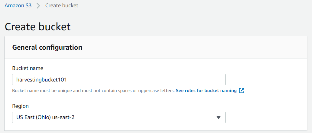The image size is (312, 133).
Task: Click the US East (Ohio) us-east-2 value
Action: (45, 117)
